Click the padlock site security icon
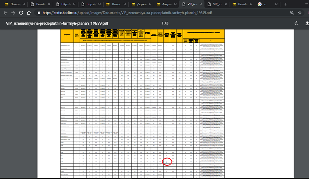309x179 pixels. 38,13
